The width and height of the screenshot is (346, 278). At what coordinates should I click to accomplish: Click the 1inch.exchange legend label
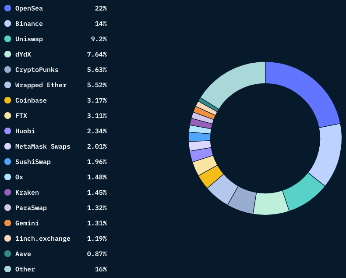pyautogui.click(x=43, y=239)
